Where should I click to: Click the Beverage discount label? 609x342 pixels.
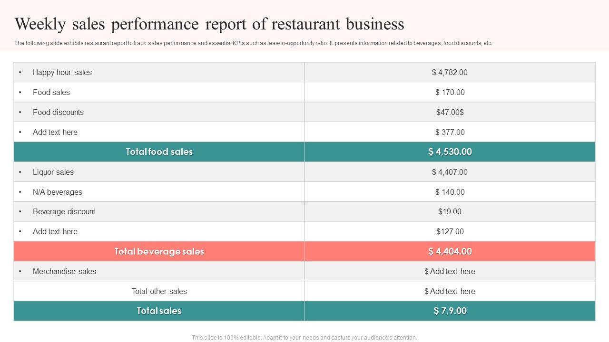(x=64, y=212)
